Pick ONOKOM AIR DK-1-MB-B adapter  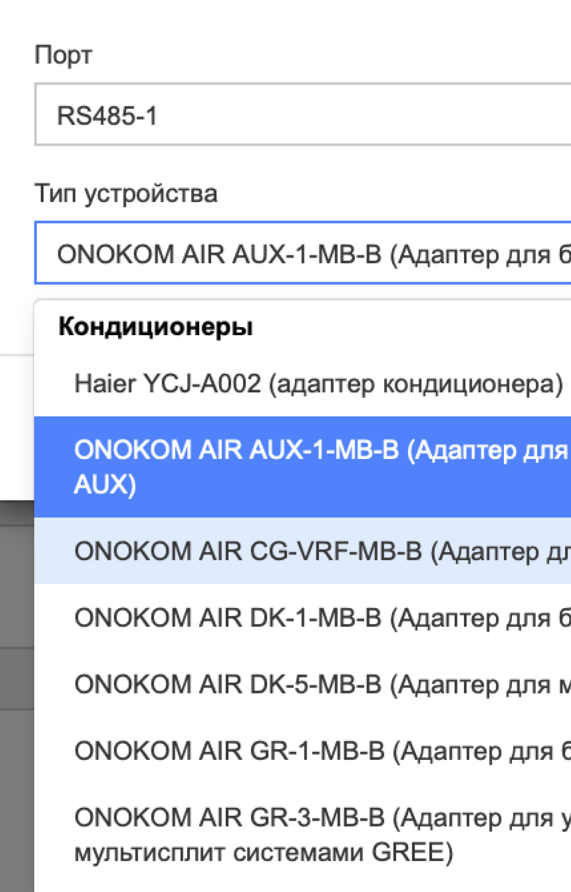coord(303,618)
